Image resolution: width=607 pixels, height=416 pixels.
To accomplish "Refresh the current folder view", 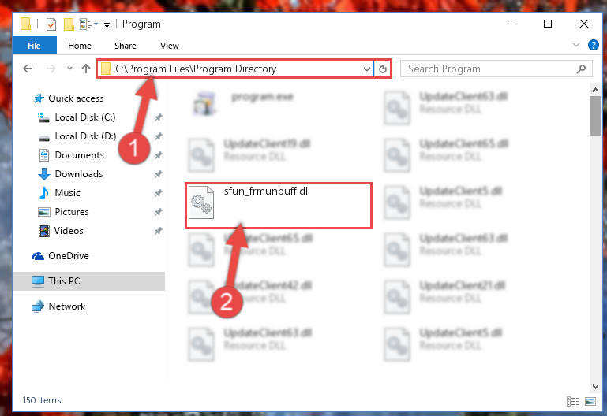I will [x=383, y=69].
